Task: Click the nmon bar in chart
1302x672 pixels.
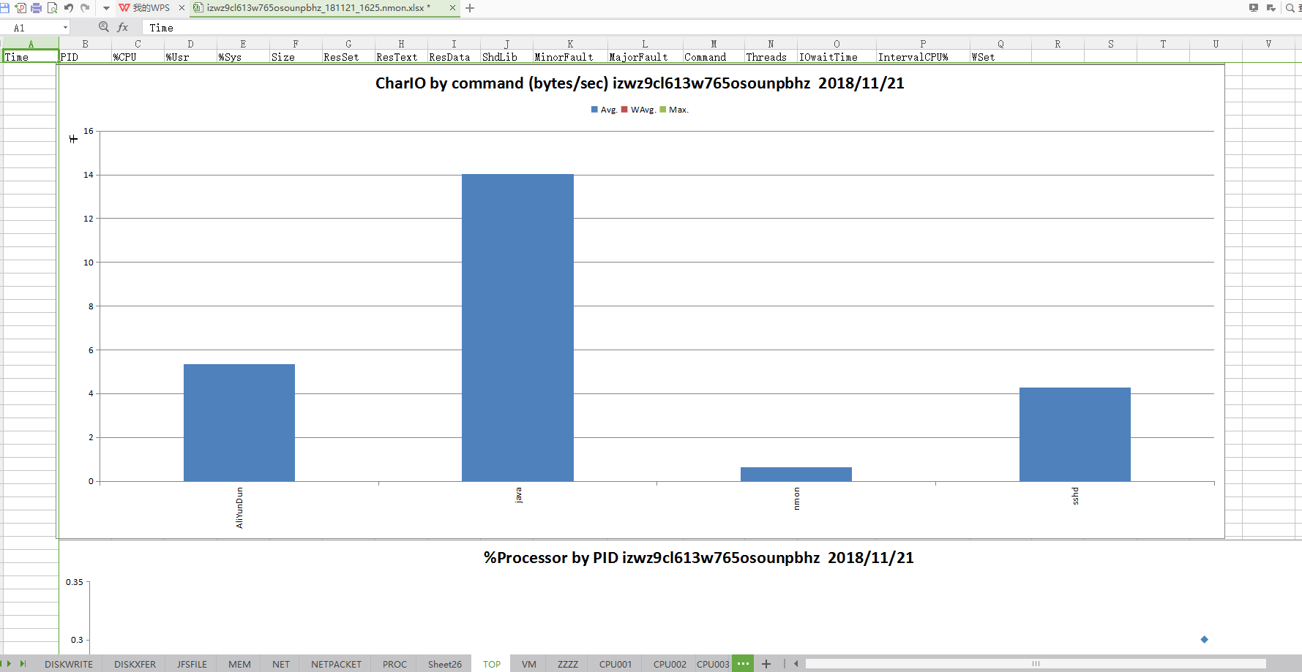Action: (x=796, y=474)
